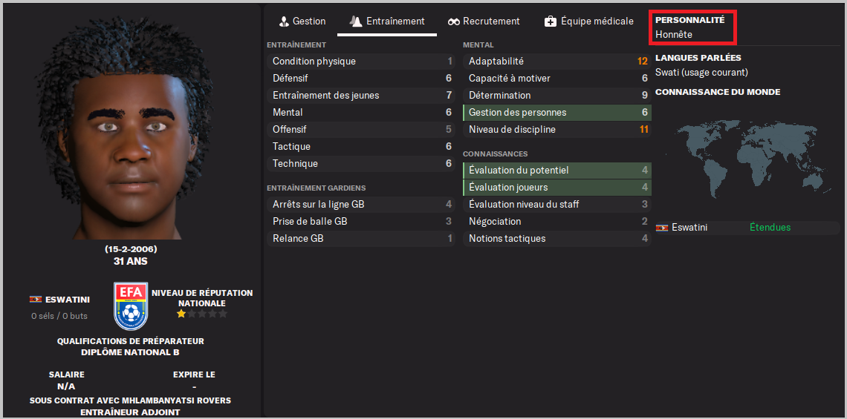This screenshot has width=847, height=419.
Task: Click the Eswatini flag beside nationality
Action: tap(35, 300)
